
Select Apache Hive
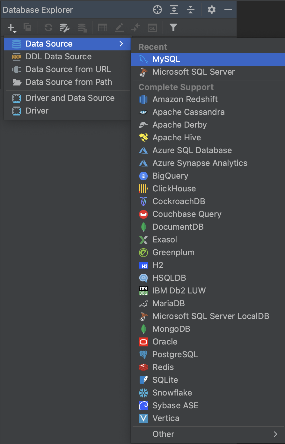[x=208, y=137]
